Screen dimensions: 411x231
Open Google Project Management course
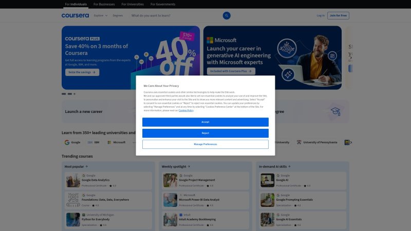pos(205,181)
